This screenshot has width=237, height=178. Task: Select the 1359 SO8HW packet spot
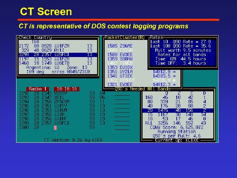click(x=120, y=59)
